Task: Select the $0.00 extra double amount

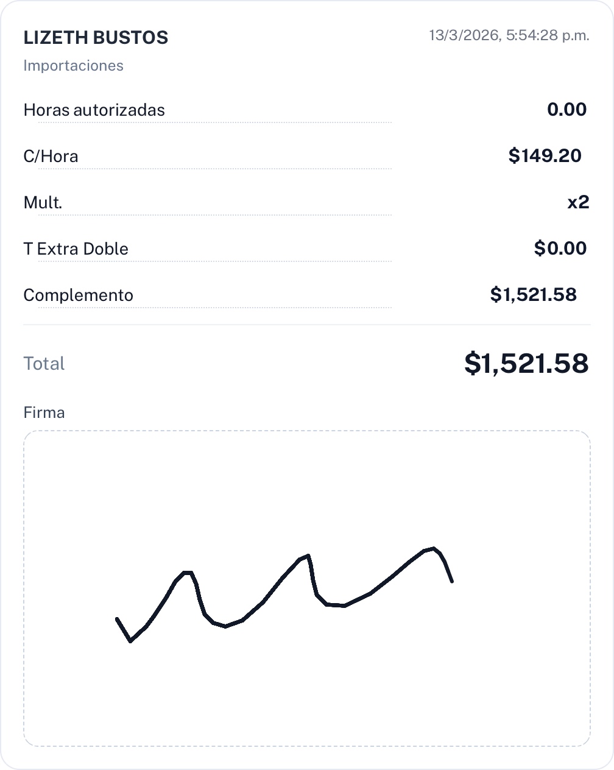Action: tap(560, 249)
